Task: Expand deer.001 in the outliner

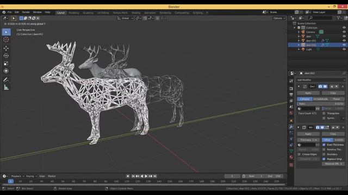Action: pyautogui.click(x=299, y=41)
